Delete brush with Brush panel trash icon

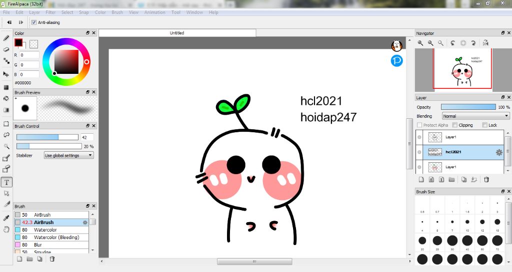(x=52, y=259)
